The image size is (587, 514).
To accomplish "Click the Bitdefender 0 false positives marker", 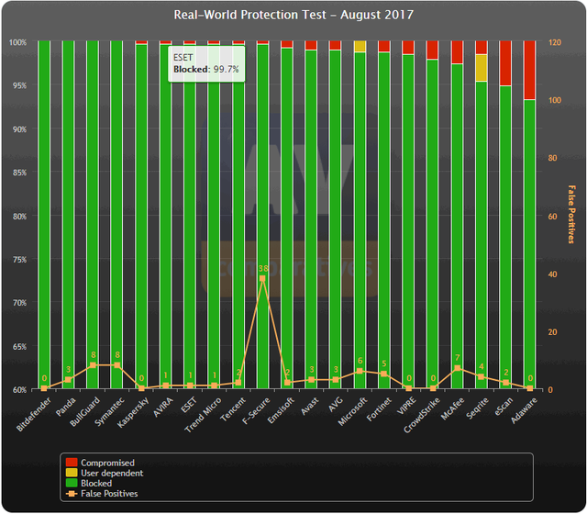I will pyautogui.click(x=44, y=388).
